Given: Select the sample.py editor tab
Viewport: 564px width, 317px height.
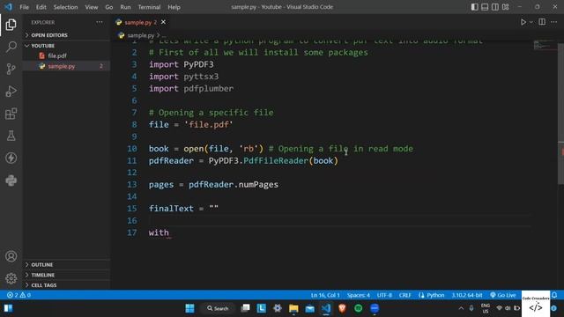Looking at the screenshot, I should (140, 22).
